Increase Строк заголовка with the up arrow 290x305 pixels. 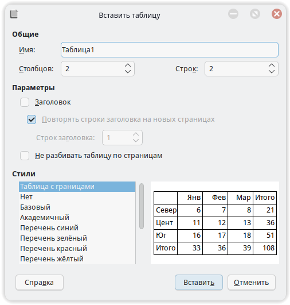coord(136,134)
